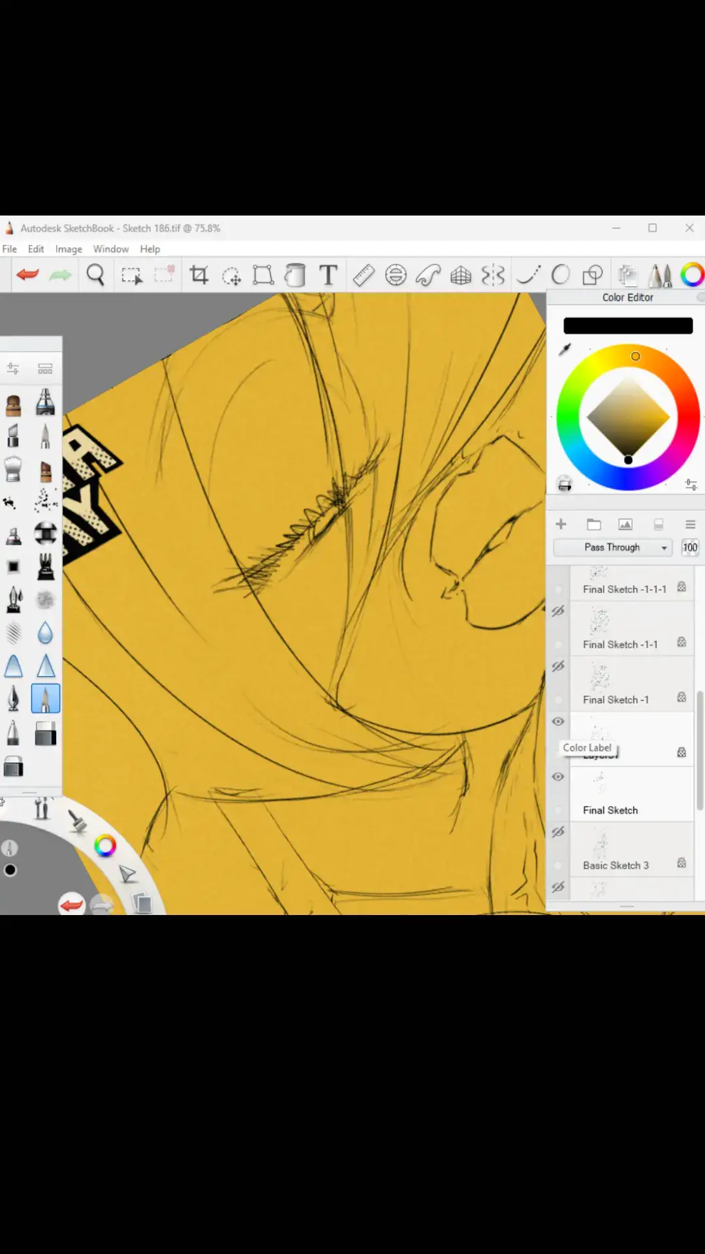
Task: Select the Text tool
Action: click(328, 275)
